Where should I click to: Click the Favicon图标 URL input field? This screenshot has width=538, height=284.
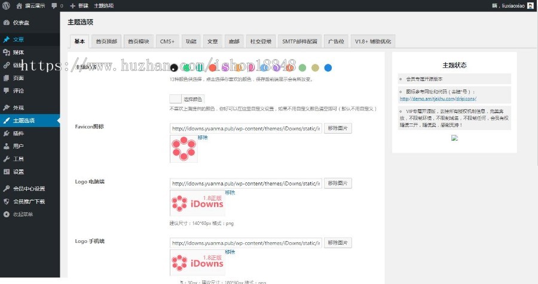[246, 128]
